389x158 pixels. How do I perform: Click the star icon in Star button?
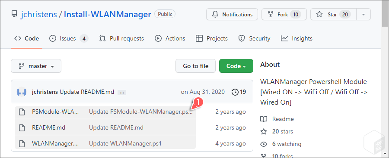319,14
